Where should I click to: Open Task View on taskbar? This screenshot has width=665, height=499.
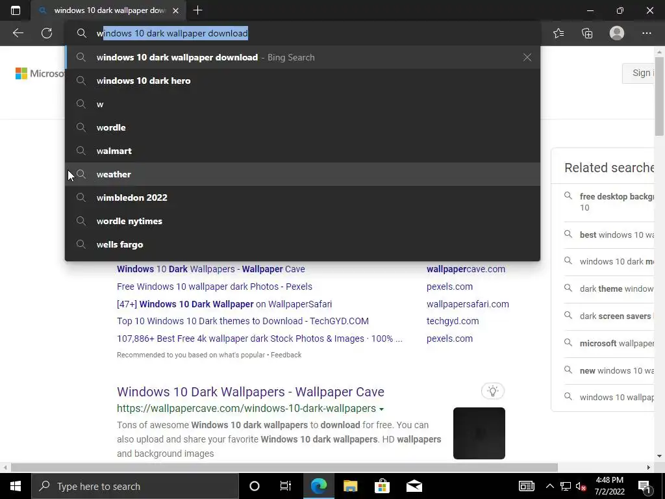tap(286, 486)
